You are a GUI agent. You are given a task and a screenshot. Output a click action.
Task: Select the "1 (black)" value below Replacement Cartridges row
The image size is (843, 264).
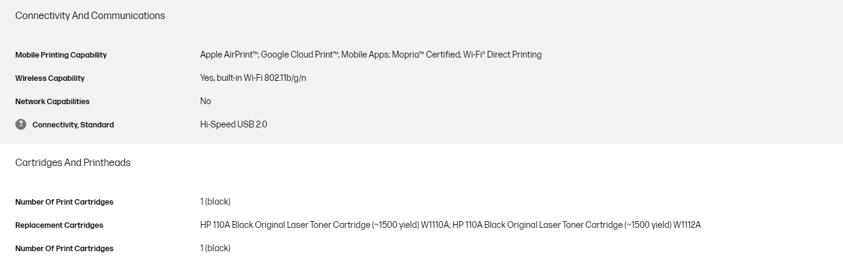click(215, 248)
